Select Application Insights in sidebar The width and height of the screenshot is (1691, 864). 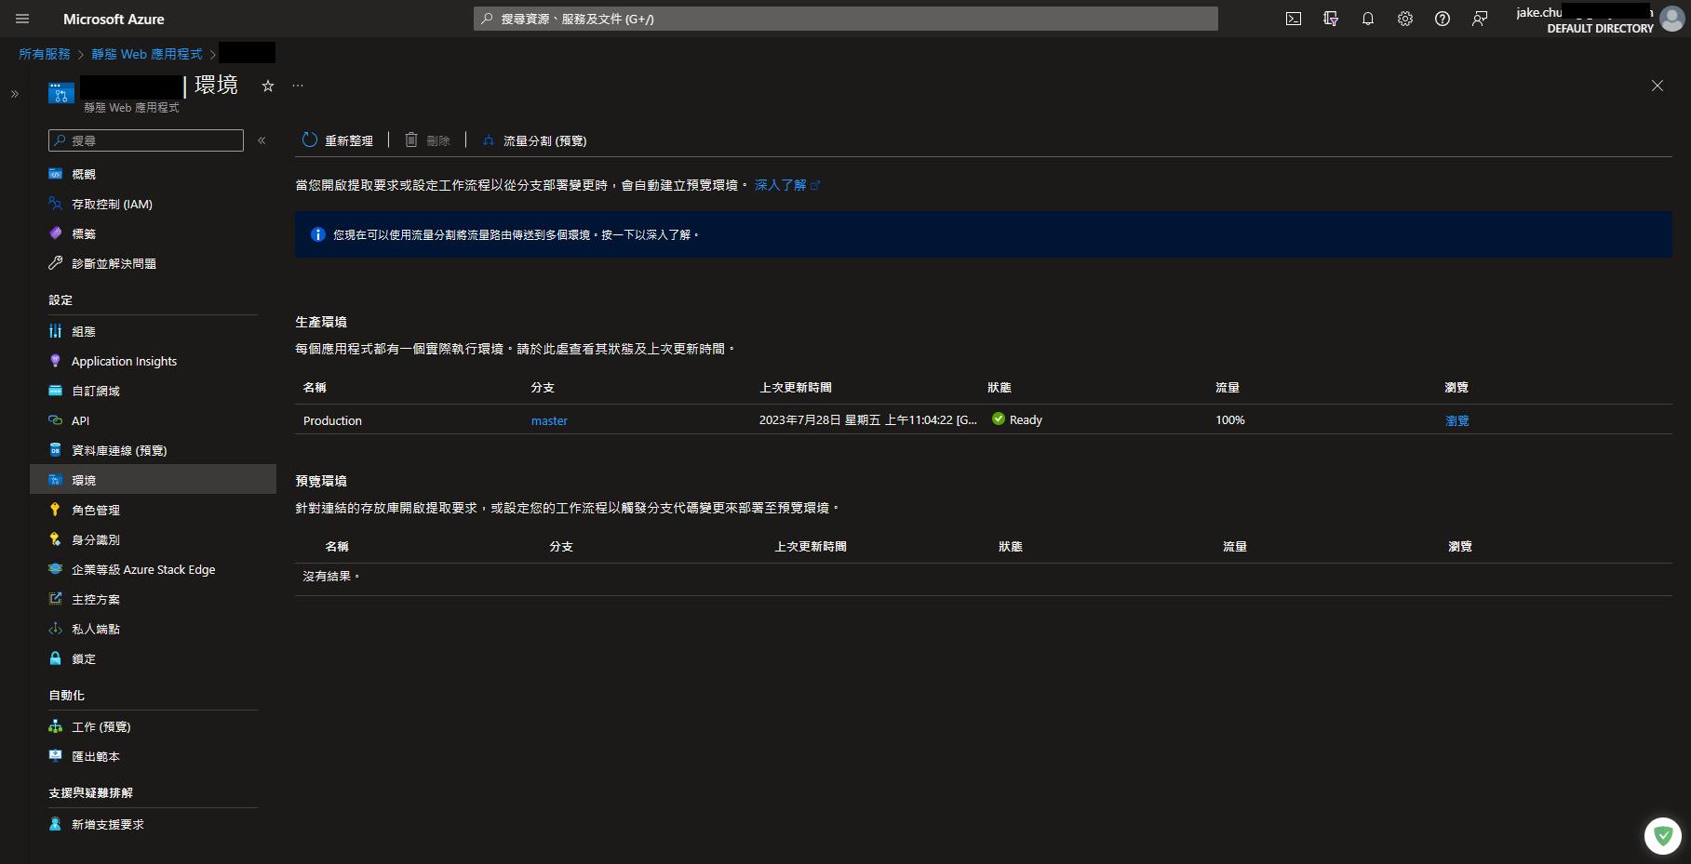pyautogui.click(x=124, y=361)
